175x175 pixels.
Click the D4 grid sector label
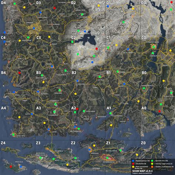pos(3,3)
